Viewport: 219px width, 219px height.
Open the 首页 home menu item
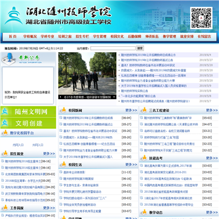click(13, 36)
